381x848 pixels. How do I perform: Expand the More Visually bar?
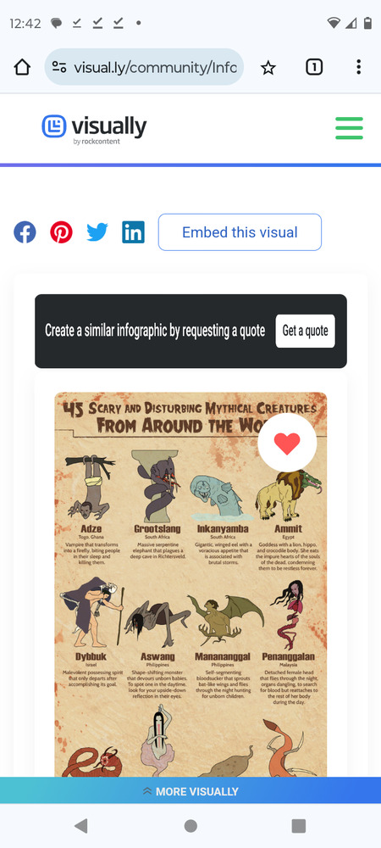tap(190, 791)
